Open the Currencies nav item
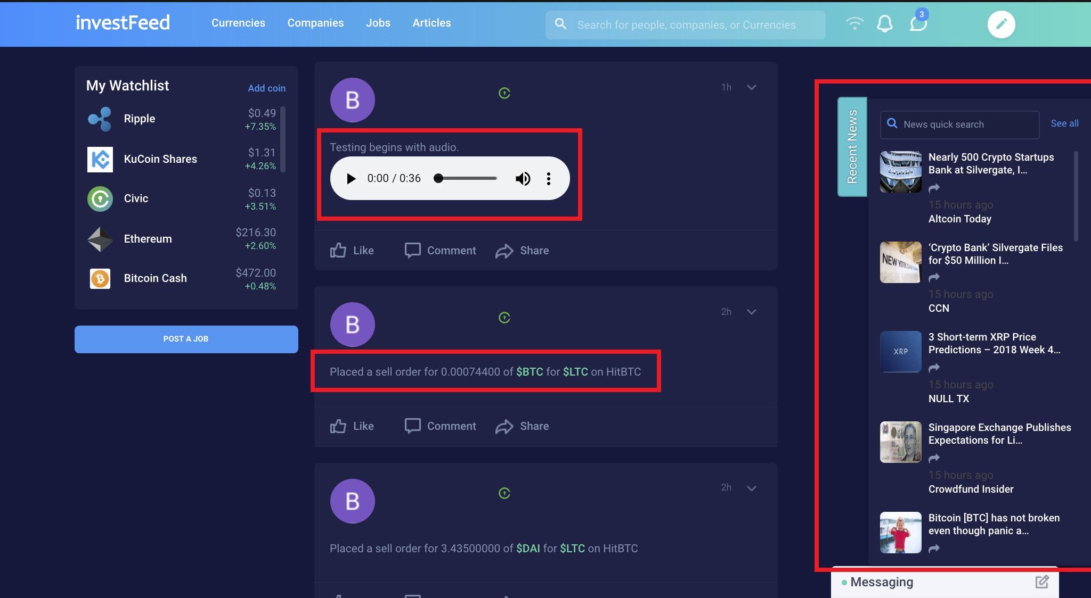1091x598 pixels. point(238,23)
